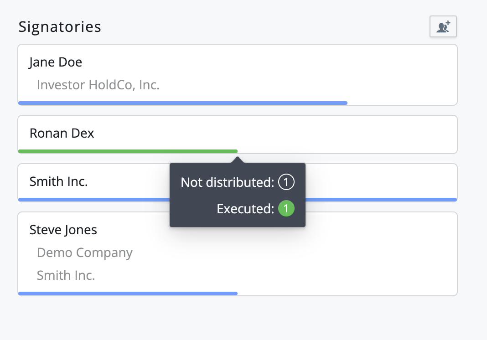The image size is (487, 340).
Task: Click Demo Company under Steve Jones
Action: click(x=85, y=252)
